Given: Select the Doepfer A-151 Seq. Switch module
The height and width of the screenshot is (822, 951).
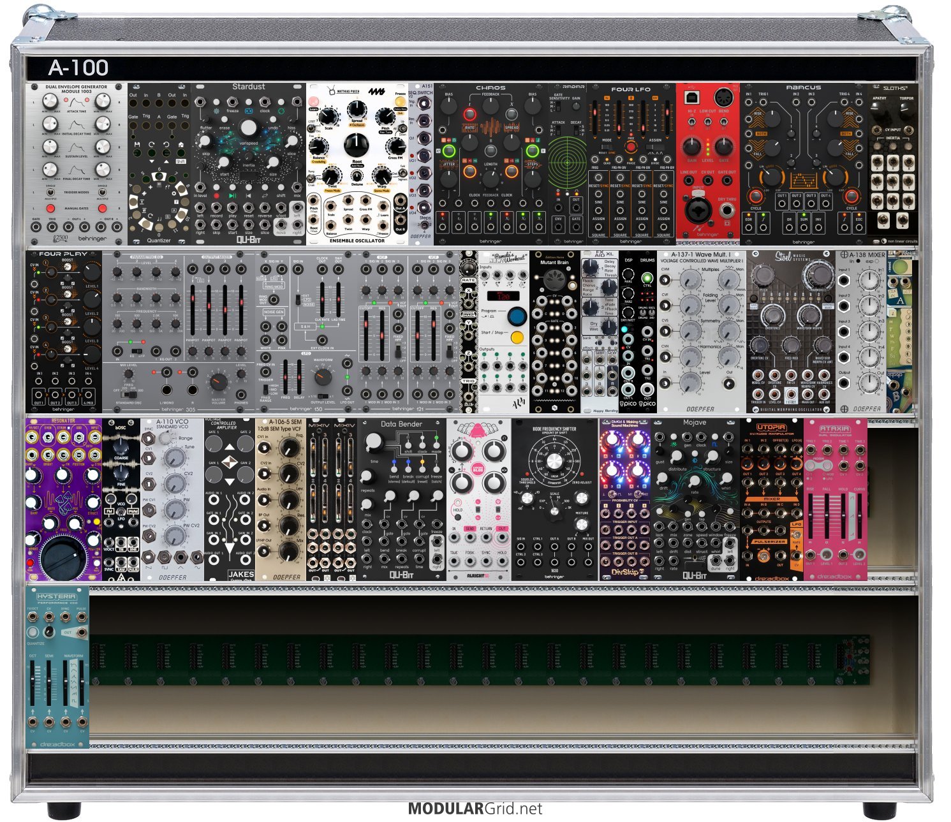Looking at the screenshot, I should (421, 164).
